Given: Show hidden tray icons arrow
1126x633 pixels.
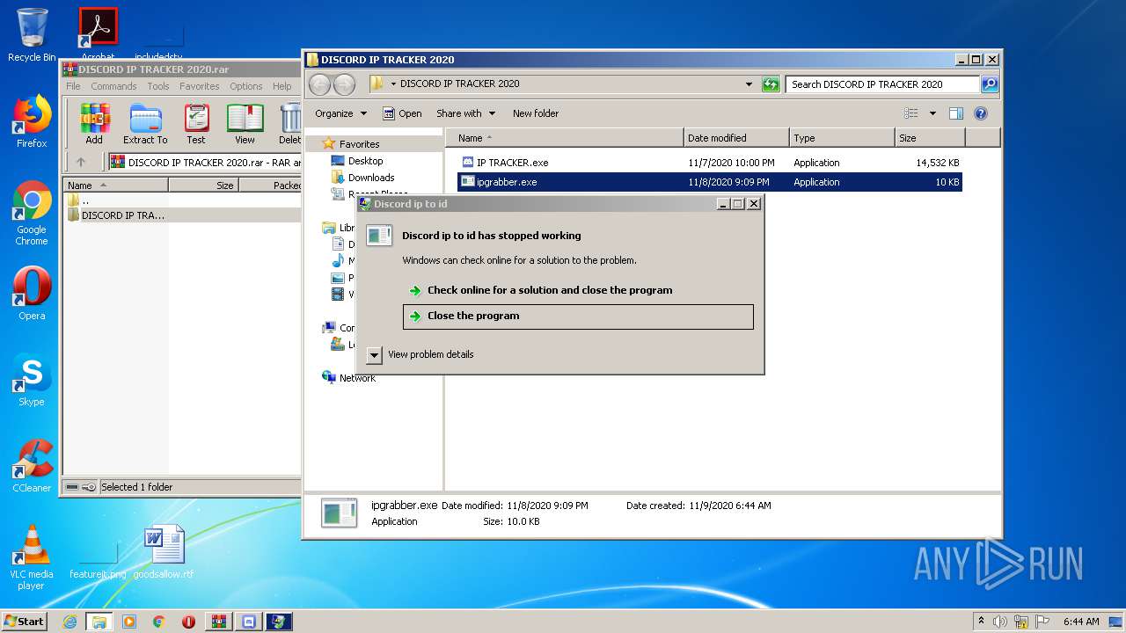Looking at the screenshot, I should (x=981, y=621).
